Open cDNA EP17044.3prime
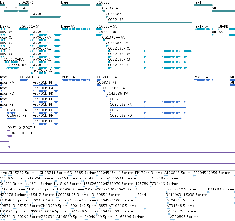This screenshot has width=235, height=221. point(149,173)
